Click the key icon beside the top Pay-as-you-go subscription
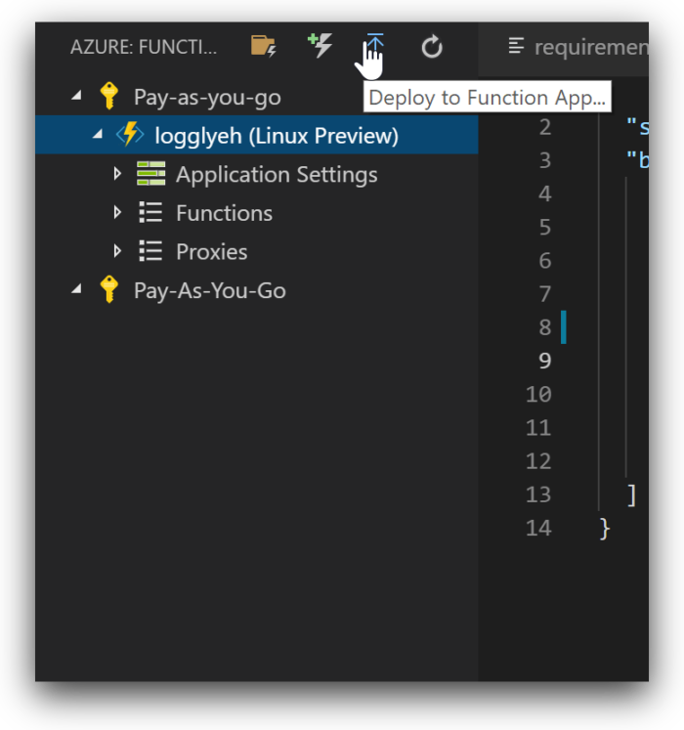 click(x=109, y=97)
